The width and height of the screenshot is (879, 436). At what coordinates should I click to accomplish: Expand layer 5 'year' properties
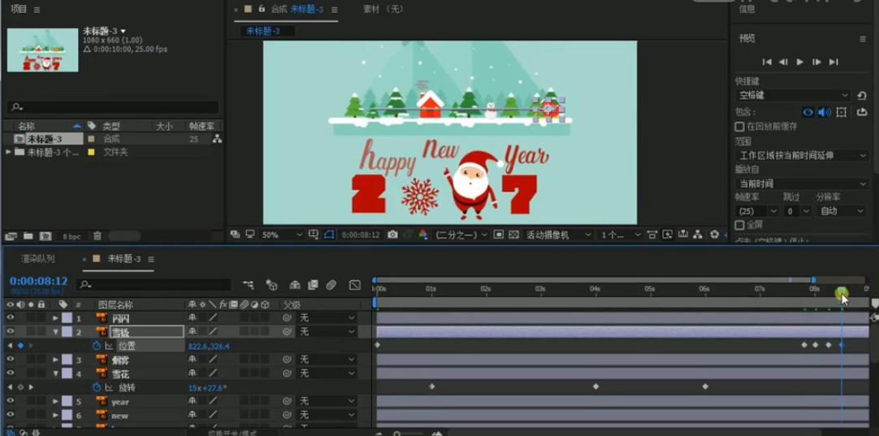[x=55, y=402]
